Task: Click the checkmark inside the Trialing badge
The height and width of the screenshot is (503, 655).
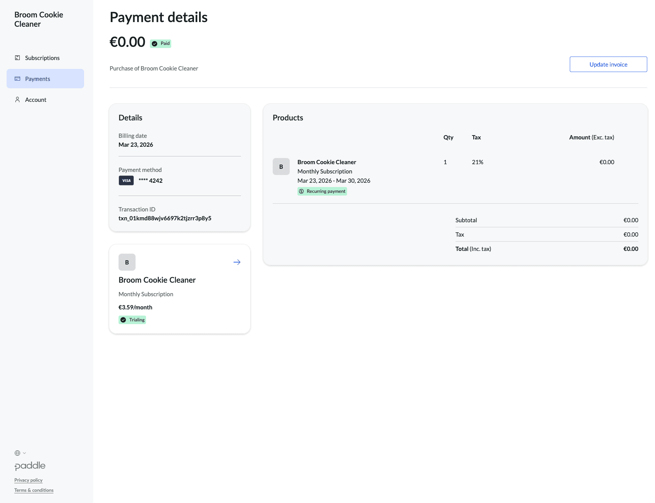Action: click(123, 320)
